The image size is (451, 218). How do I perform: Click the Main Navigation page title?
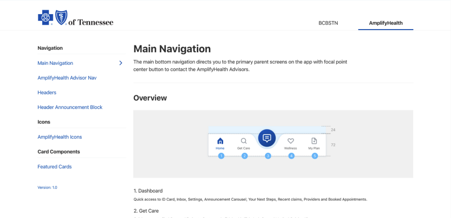(172, 48)
